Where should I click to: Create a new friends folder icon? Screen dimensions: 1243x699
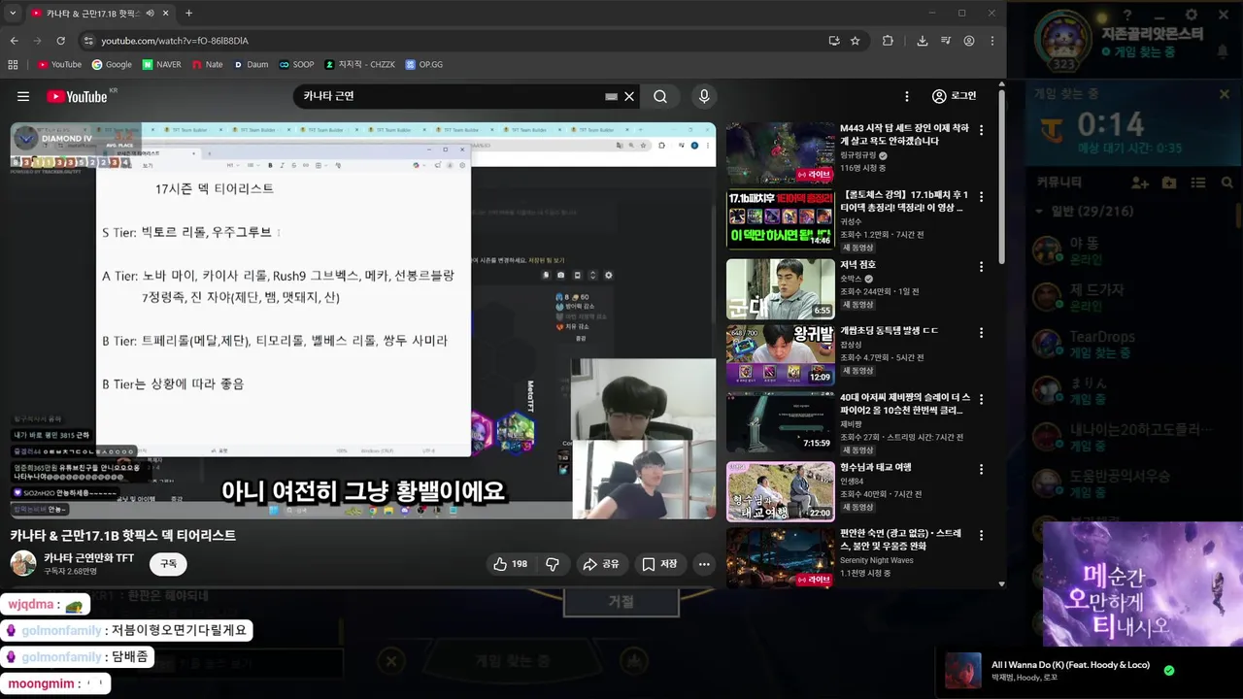tap(1169, 183)
